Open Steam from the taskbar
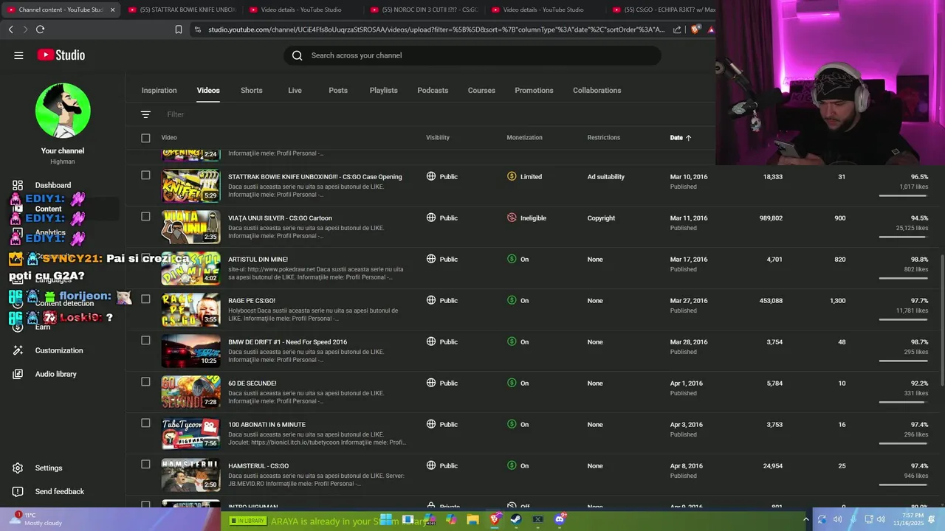 516,519
